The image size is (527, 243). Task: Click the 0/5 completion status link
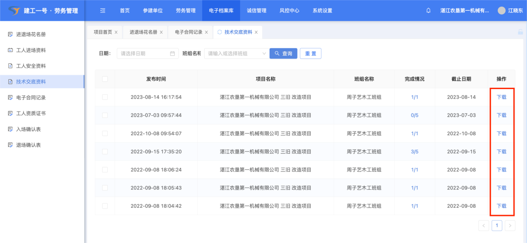point(414,115)
